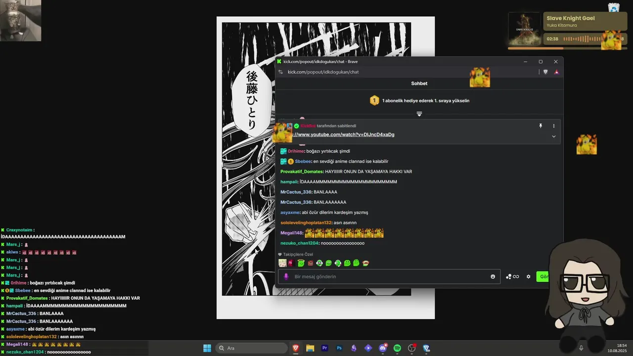Click Slave Knight Gael album cover
Viewport: 633px width, 356px height.
(x=525, y=29)
